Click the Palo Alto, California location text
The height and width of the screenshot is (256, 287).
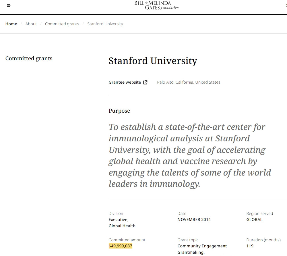point(189,82)
